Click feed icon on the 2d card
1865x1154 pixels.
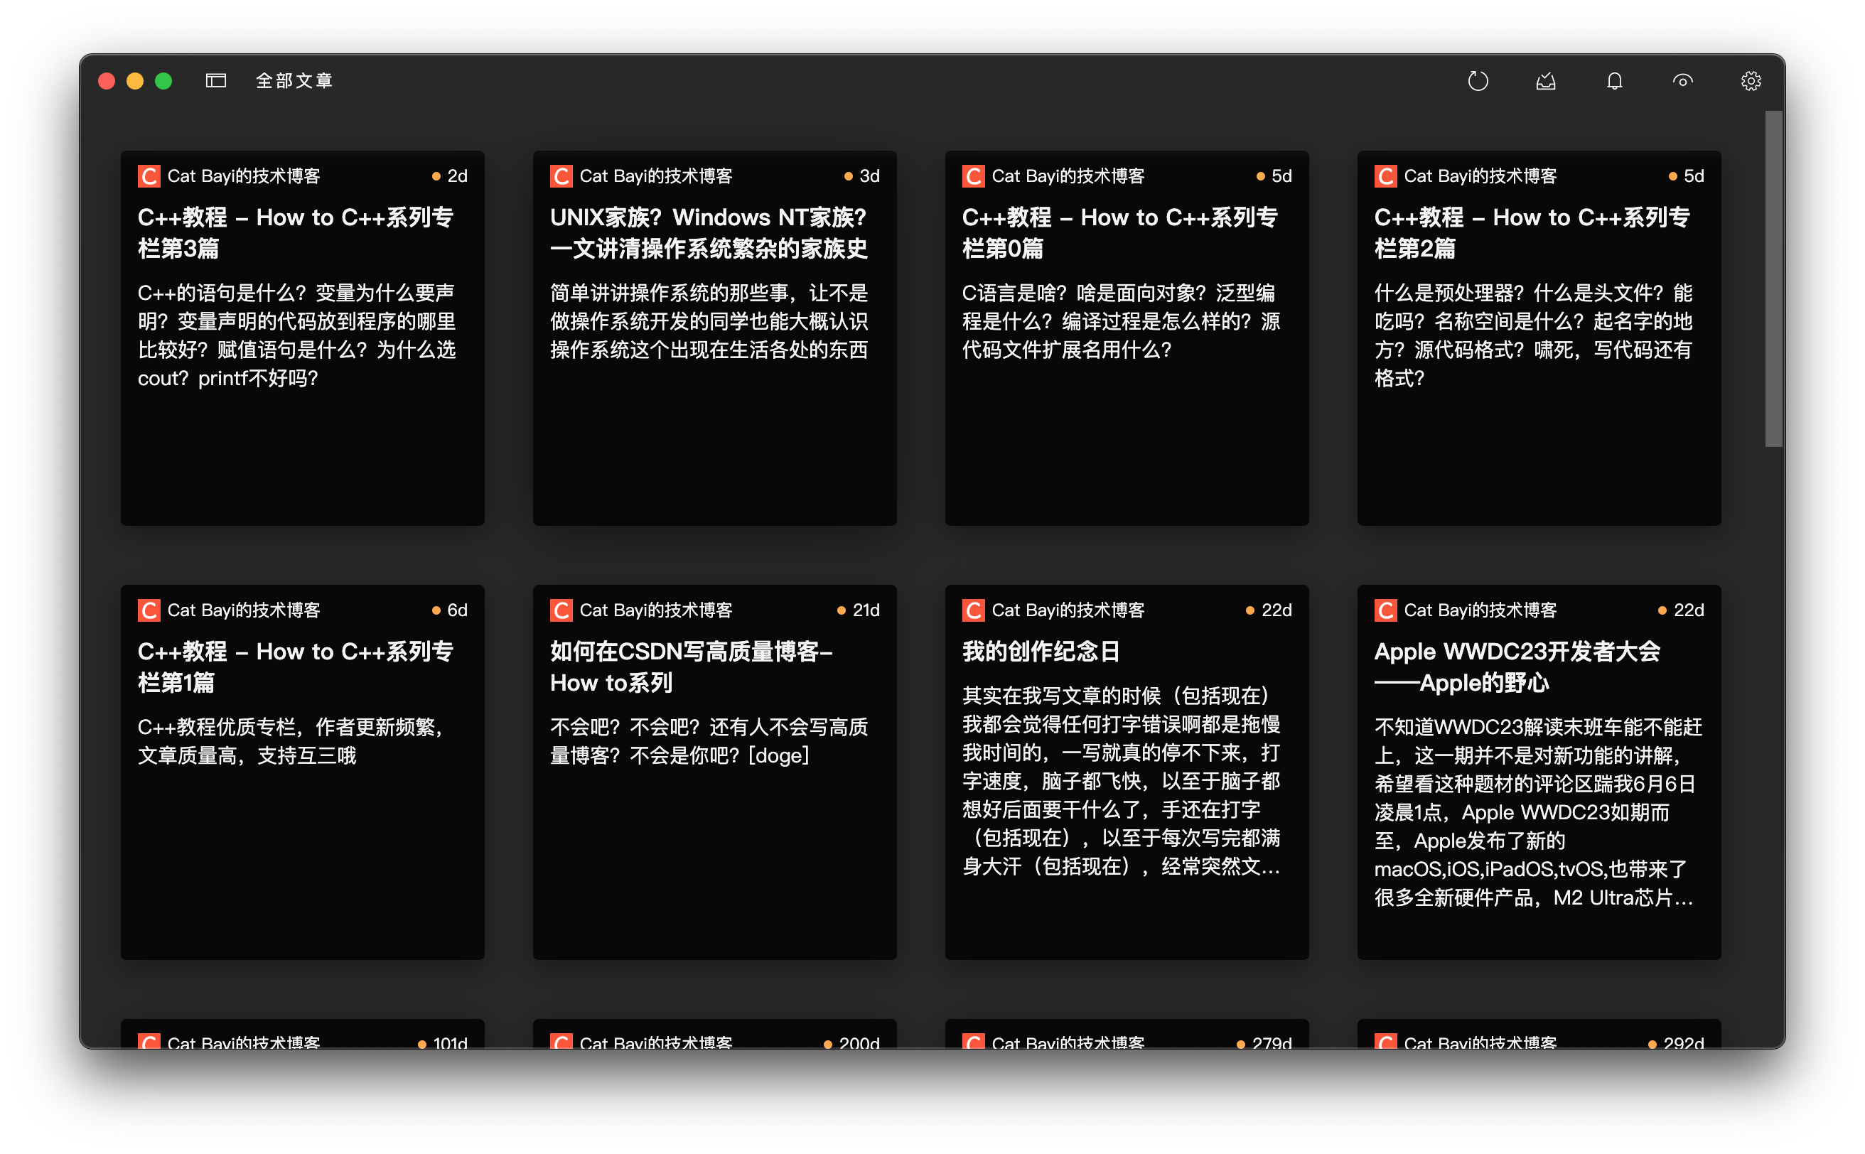[149, 176]
